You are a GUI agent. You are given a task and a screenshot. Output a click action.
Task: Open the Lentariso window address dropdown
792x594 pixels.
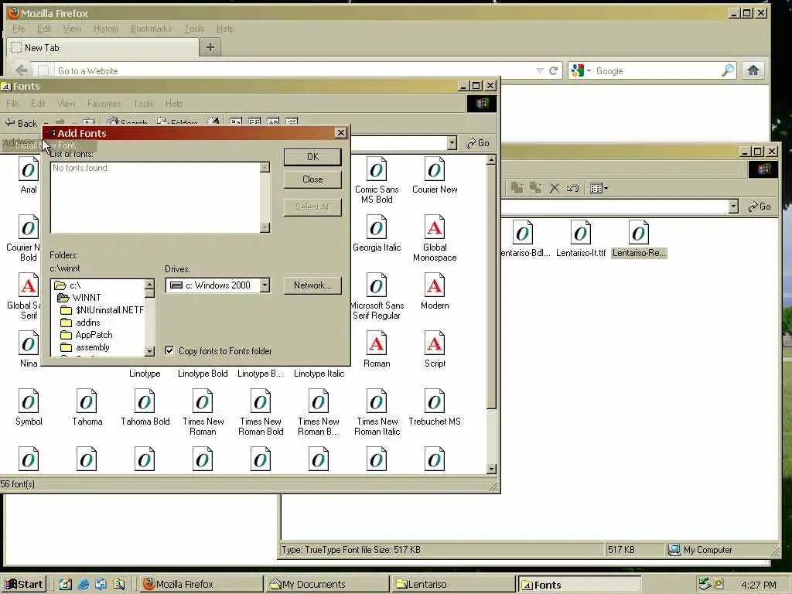click(733, 206)
